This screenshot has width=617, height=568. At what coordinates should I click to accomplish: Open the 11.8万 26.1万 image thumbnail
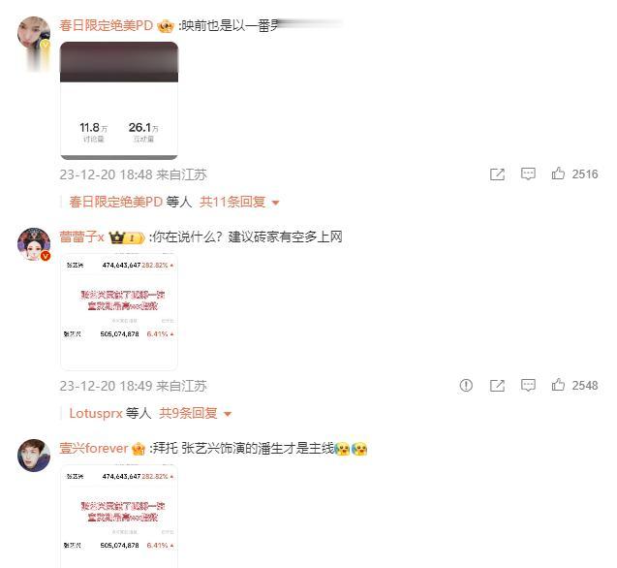[119, 101]
